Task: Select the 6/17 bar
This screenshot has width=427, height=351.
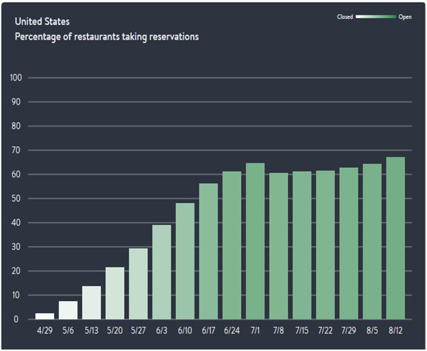Action: tap(208, 251)
